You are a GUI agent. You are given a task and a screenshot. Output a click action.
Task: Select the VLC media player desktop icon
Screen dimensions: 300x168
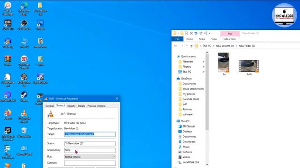point(24,116)
